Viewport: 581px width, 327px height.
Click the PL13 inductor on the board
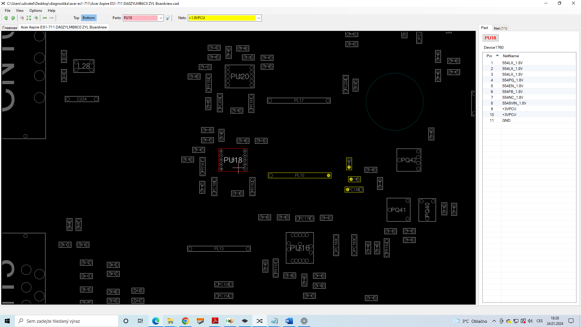[219, 249]
